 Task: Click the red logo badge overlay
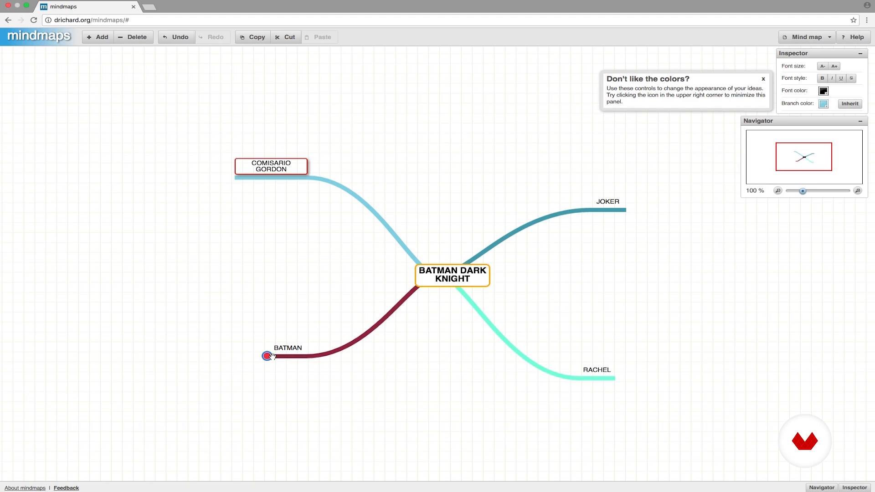pyautogui.click(x=805, y=441)
